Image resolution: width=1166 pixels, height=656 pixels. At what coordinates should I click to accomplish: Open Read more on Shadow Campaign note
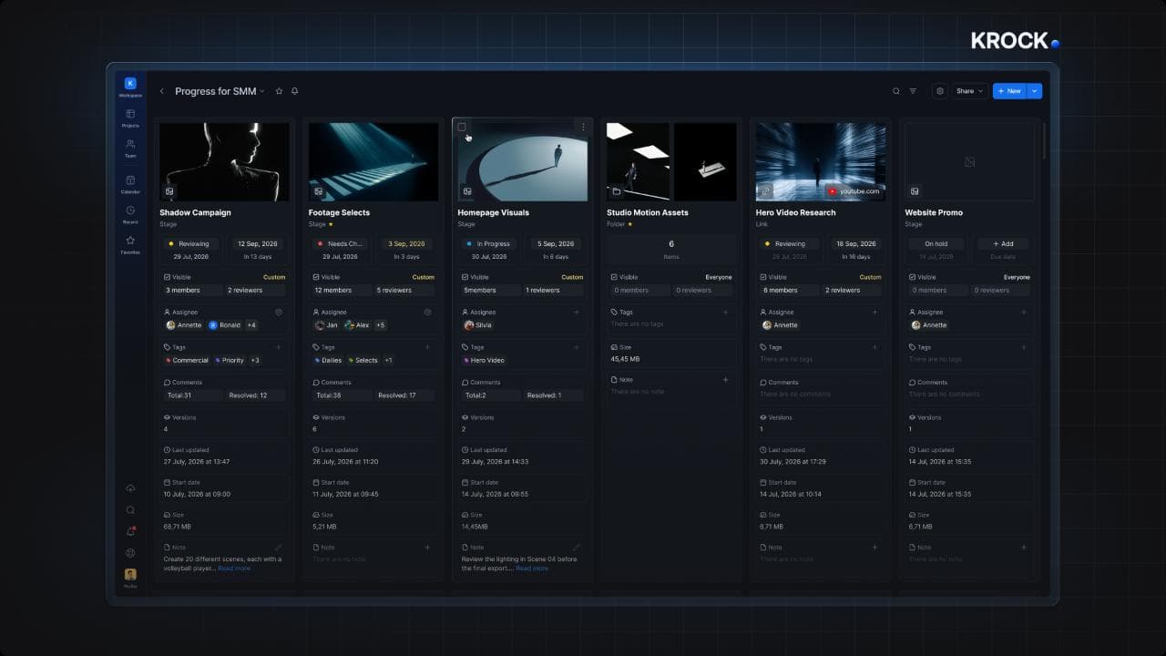click(x=234, y=569)
